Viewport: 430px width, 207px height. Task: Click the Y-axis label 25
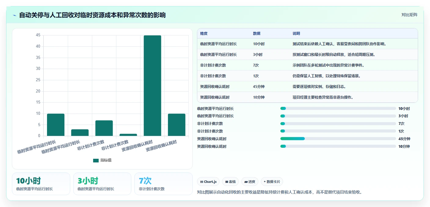click(x=38, y=80)
